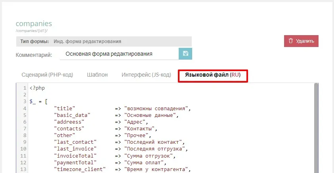This screenshot has width=334, height=173.
Task: Click the "возможны совпадения" string value
Action: [157, 108]
